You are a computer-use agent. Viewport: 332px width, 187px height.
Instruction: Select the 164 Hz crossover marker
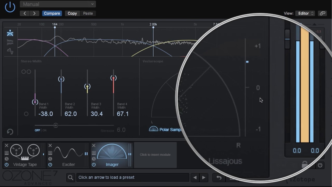(x=55, y=27)
